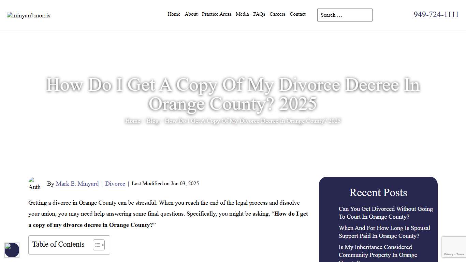Viewport: 466px width, 262px height.
Task: Open the About dropdown menu
Action: click(x=191, y=14)
